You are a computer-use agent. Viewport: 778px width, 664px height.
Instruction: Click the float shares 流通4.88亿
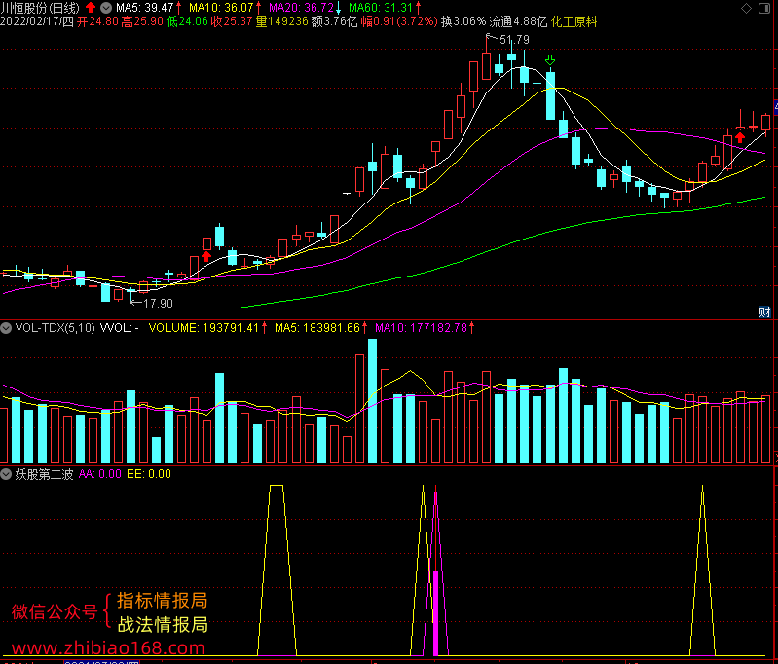[518, 21]
